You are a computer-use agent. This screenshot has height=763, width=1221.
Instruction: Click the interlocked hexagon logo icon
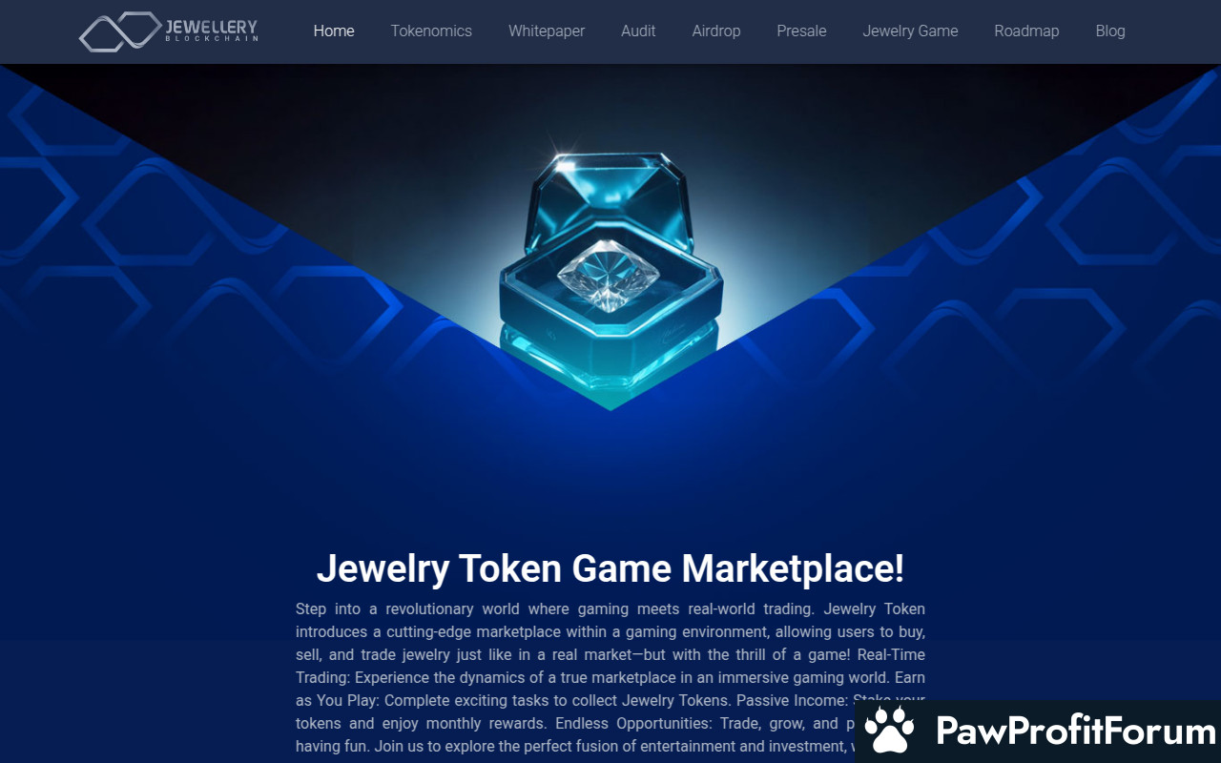120,31
